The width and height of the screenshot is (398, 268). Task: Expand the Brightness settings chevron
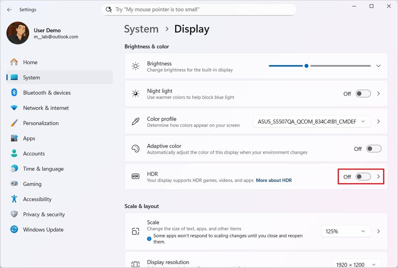tap(378, 66)
